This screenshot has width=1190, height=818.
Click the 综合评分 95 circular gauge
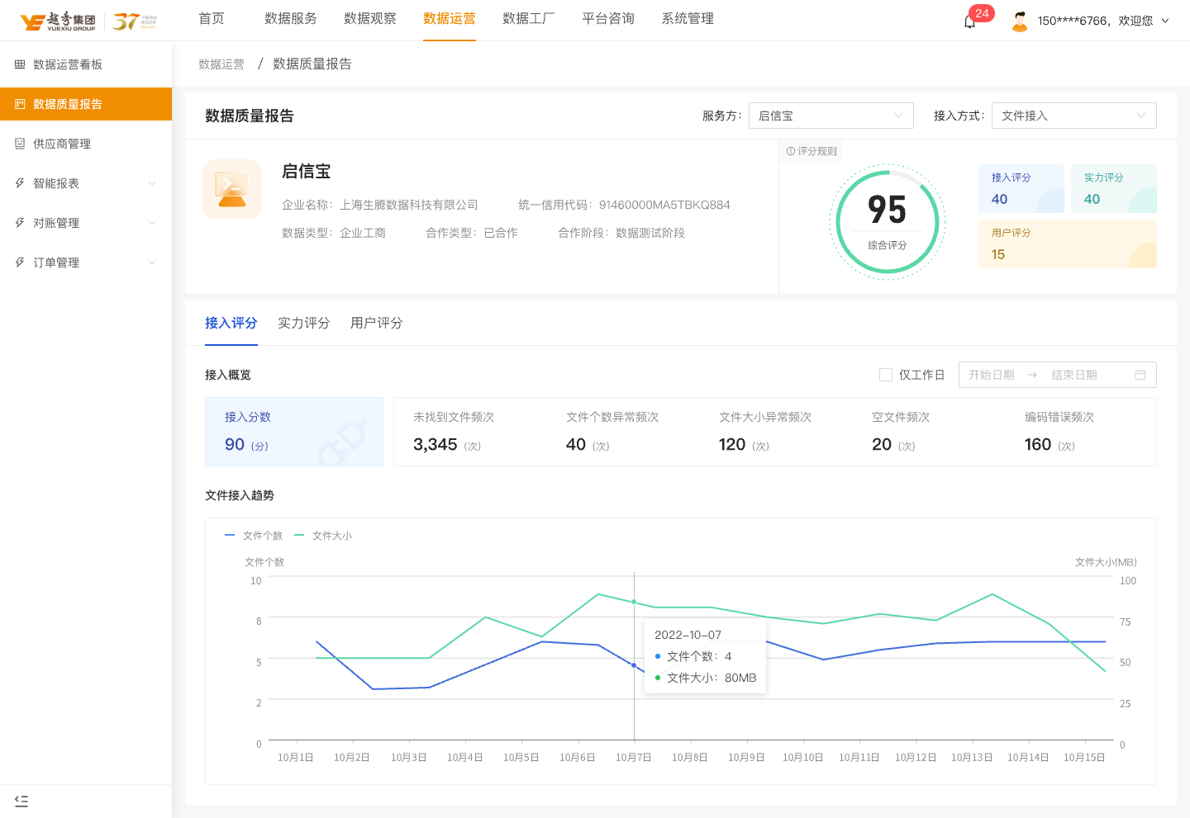coord(888,221)
